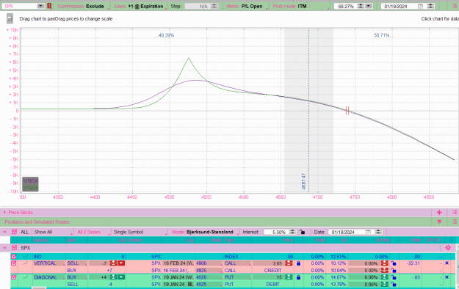Screen dimensions: 459x289
Task: Adjust the Step N/A stepper
Action: click(214, 6)
